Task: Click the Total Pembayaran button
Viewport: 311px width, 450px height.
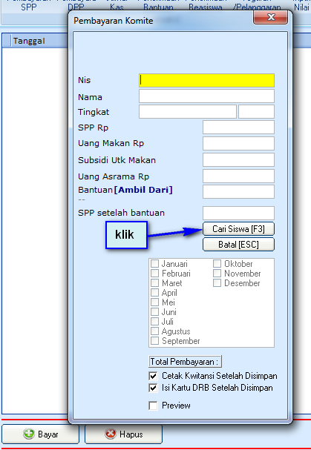Action: pos(185,362)
